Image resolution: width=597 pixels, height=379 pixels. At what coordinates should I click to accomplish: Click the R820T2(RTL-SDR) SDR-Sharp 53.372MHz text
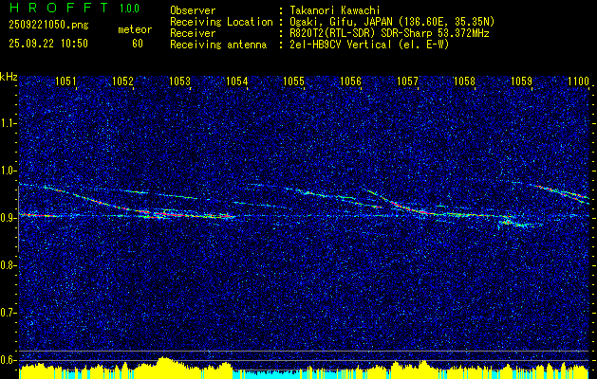(x=389, y=33)
